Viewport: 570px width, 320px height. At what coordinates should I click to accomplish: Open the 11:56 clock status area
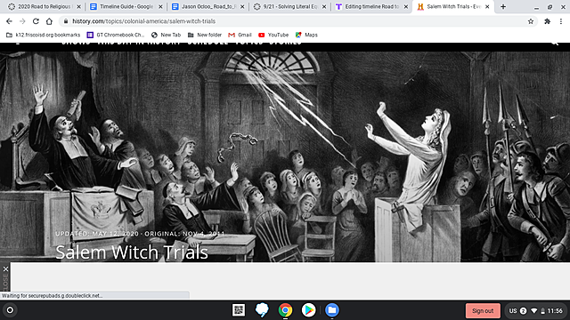[555, 311]
